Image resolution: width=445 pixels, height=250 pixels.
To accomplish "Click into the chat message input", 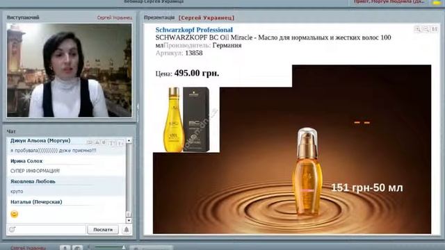I will coord(51,230).
